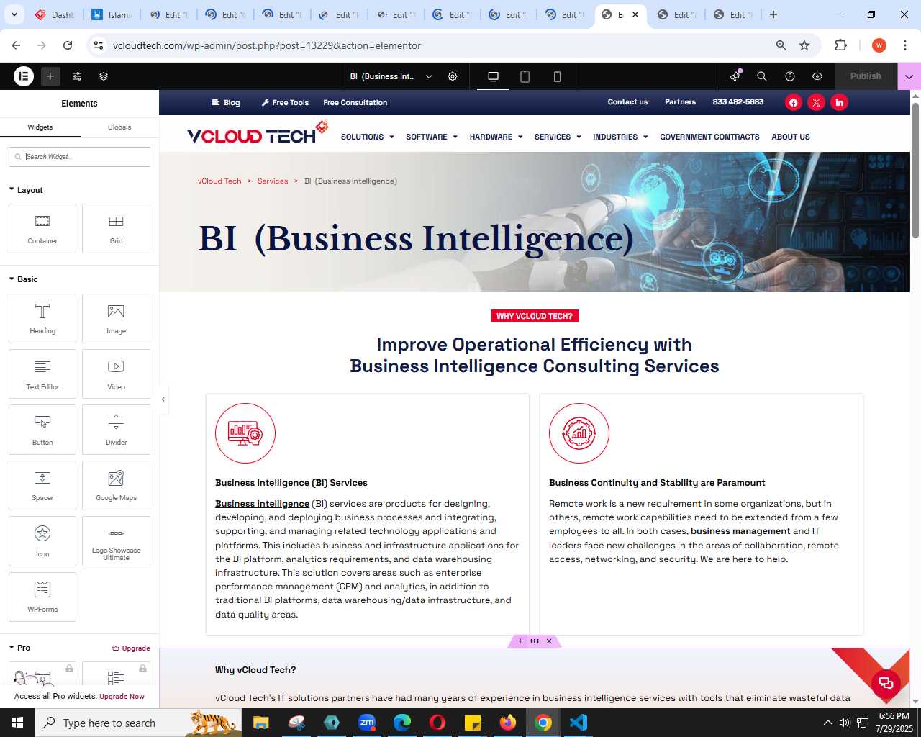Collapse the Basic section
The image size is (921, 737).
click(23, 279)
